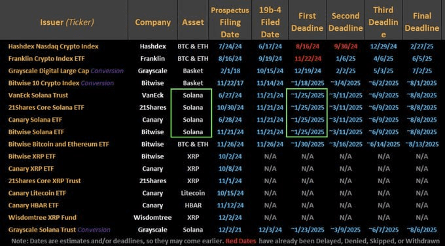Select the Wisdomtree XRP Fund cell

pos(43,217)
